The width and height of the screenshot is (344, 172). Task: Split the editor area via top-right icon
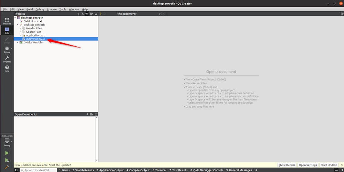coord(342,13)
